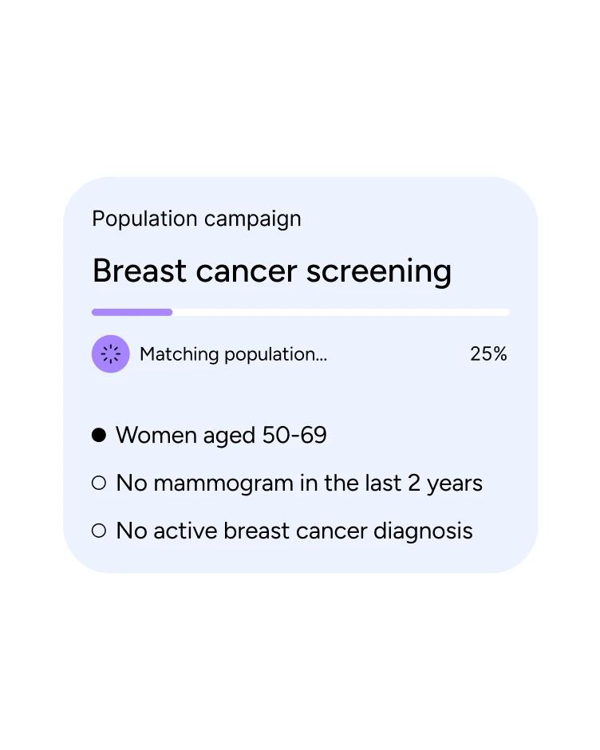Select No active breast cancer diagnosis text

pyautogui.click(x=294, y=531)
